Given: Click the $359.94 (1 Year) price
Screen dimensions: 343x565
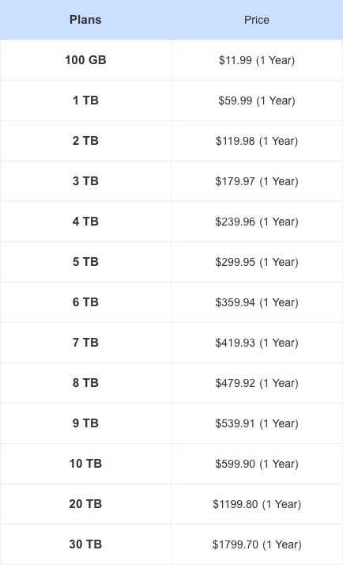Looking at the screenshot, I should tap(257, 302).
